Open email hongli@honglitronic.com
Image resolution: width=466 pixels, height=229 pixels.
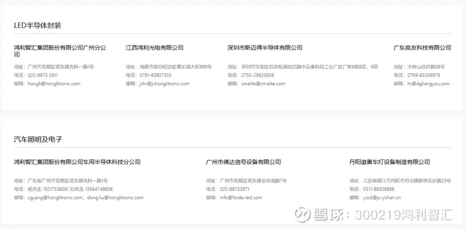coord(54,84)
